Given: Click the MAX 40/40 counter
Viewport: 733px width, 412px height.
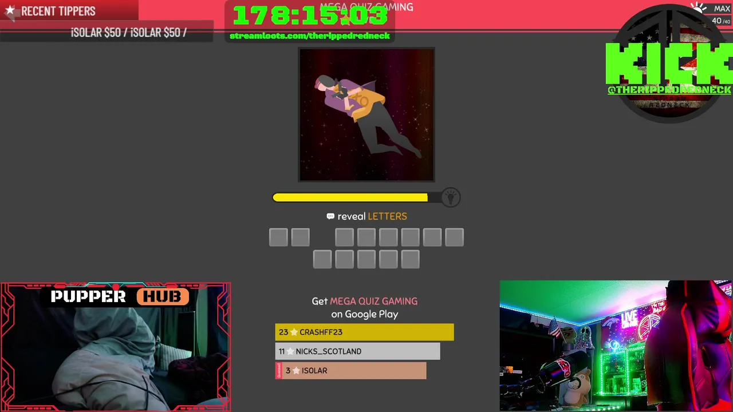Looking at the screenshot, I should coord(721,15).
